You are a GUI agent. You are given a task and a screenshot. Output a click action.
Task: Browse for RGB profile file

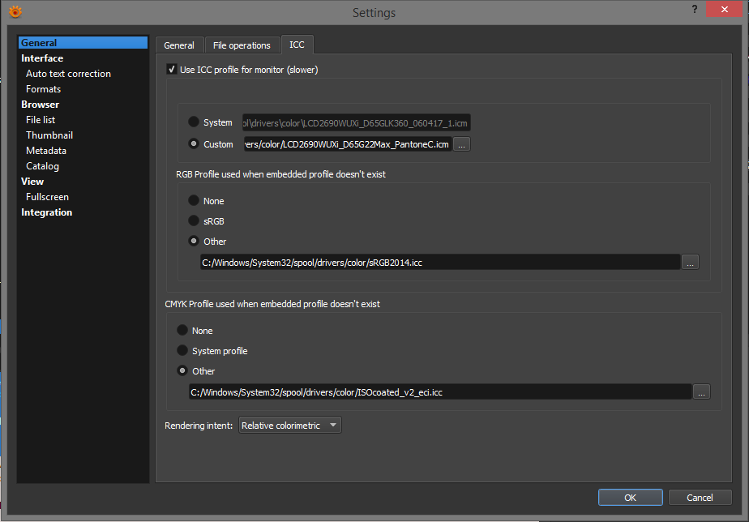click(690, 262)
